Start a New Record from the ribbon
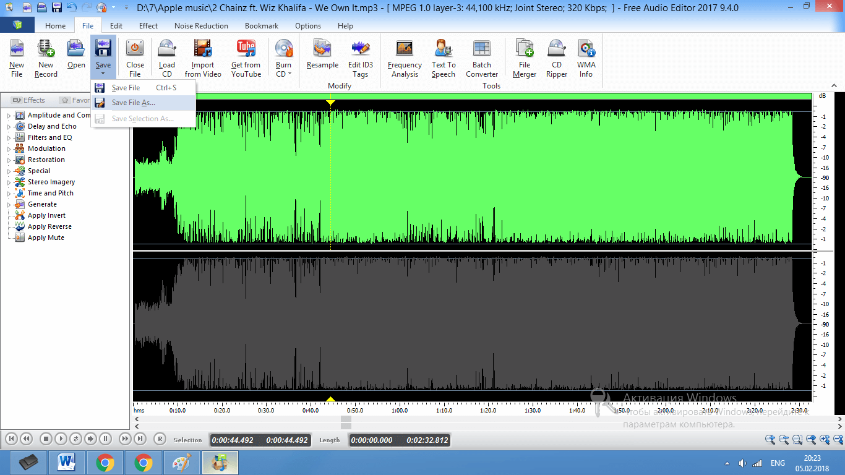 tap(46, 58)
